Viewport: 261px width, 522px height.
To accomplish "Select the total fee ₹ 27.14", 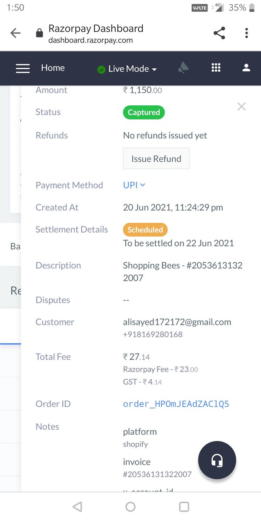I will (x=136, y=357).
